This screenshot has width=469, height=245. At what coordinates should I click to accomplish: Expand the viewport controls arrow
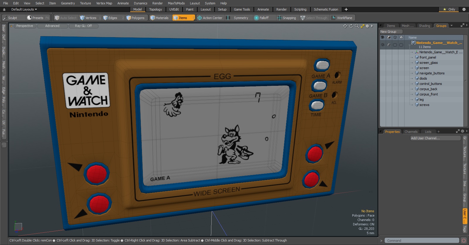372,26
